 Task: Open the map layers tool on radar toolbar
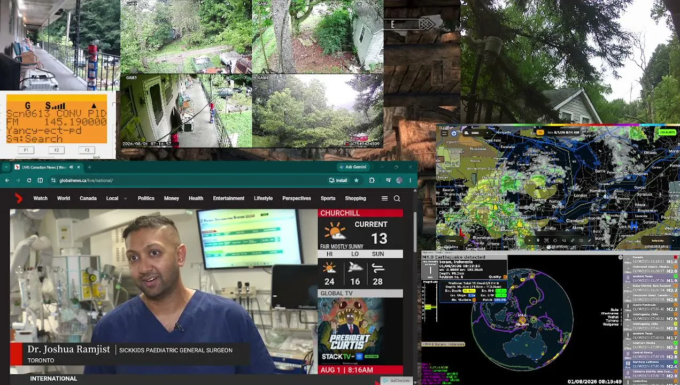coord(581,241)
